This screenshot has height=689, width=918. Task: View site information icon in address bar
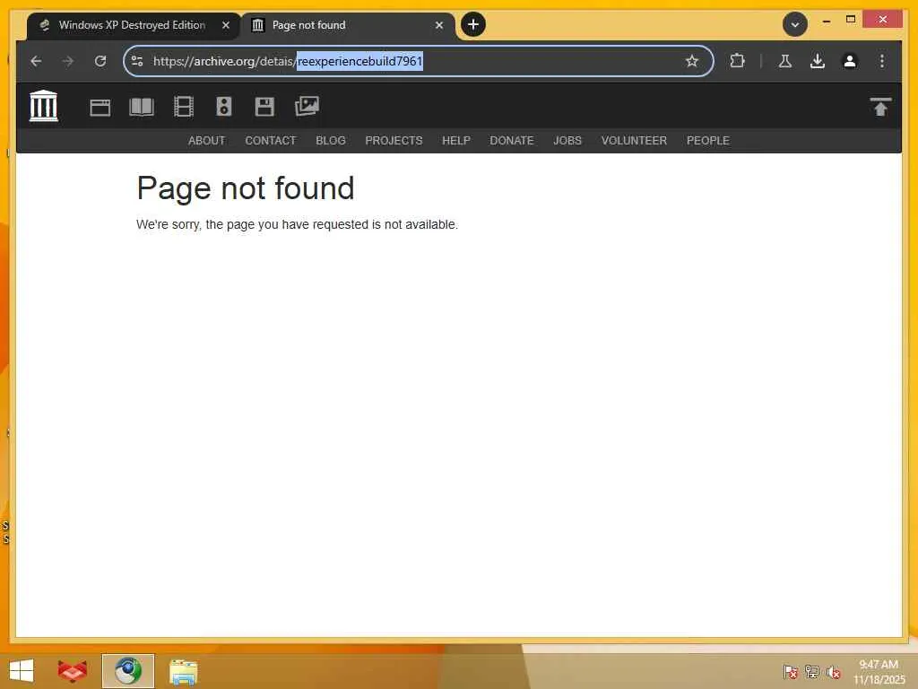(x=137, y=61)
